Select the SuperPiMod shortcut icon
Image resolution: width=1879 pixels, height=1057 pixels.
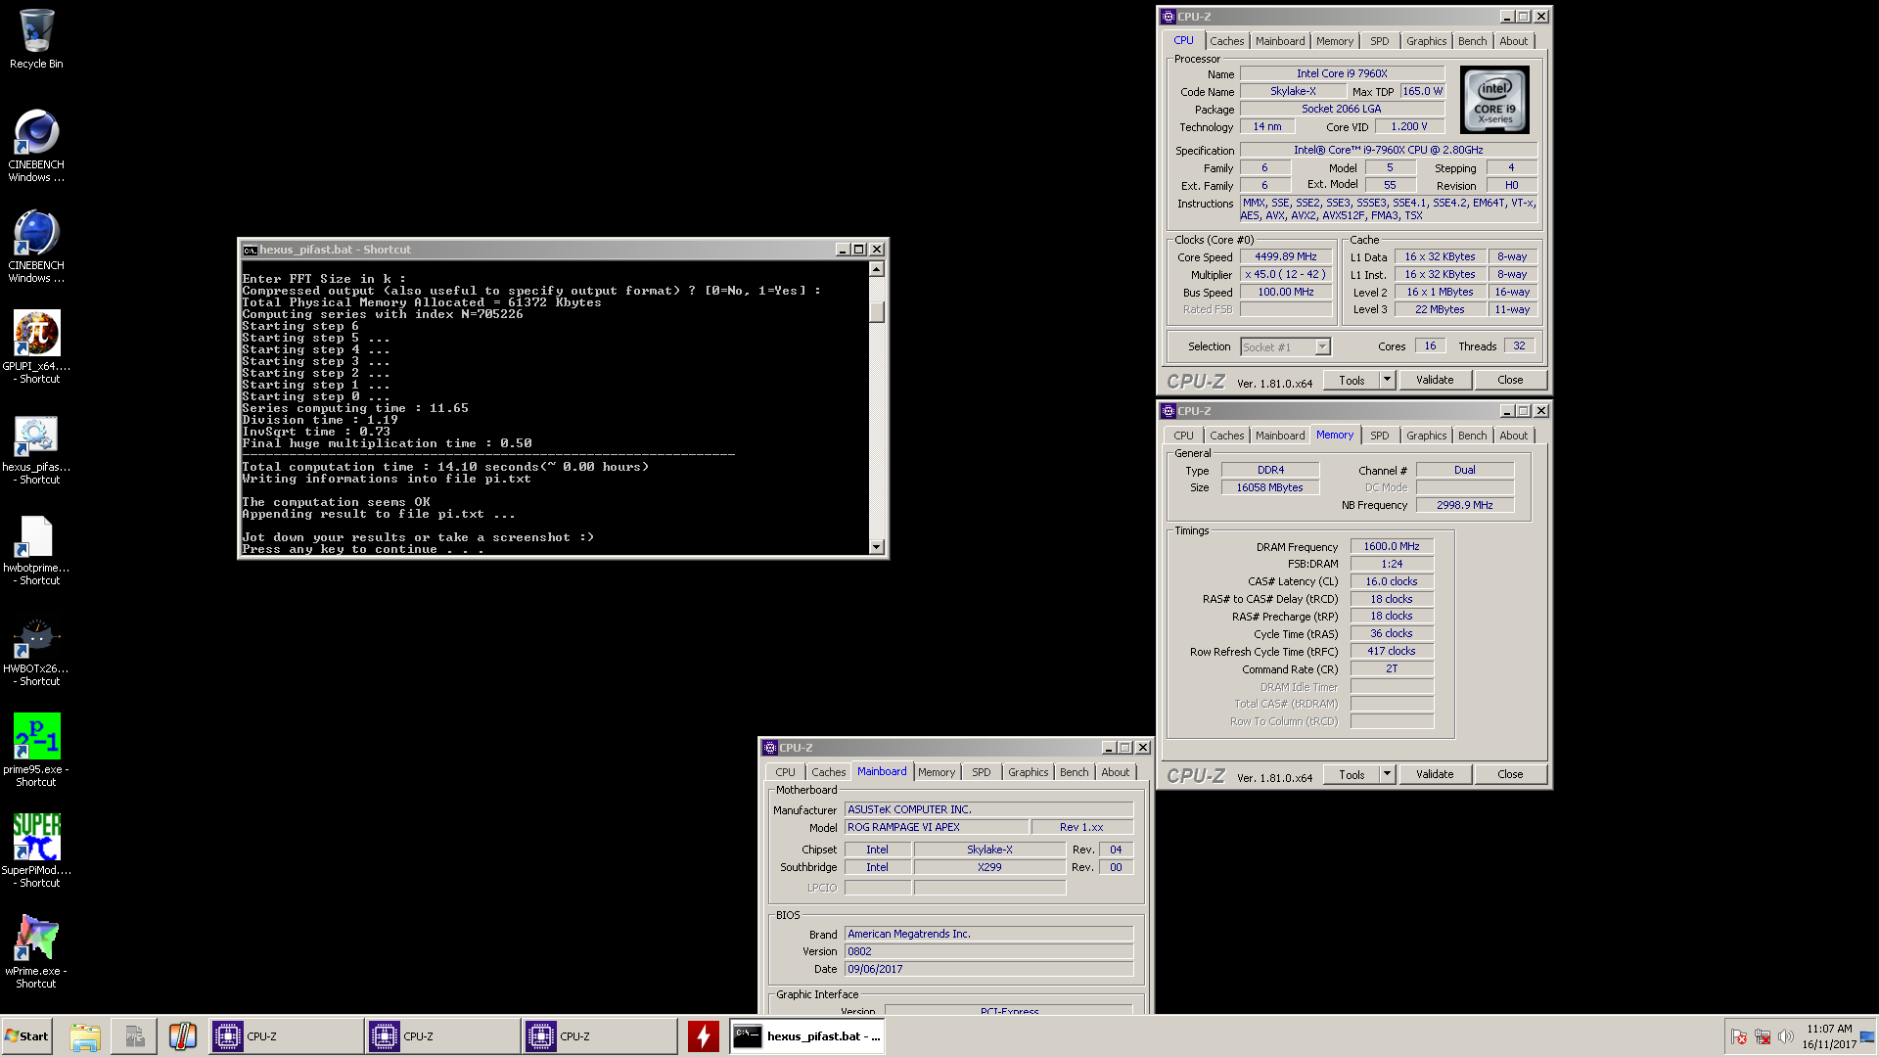click(36, 850)
